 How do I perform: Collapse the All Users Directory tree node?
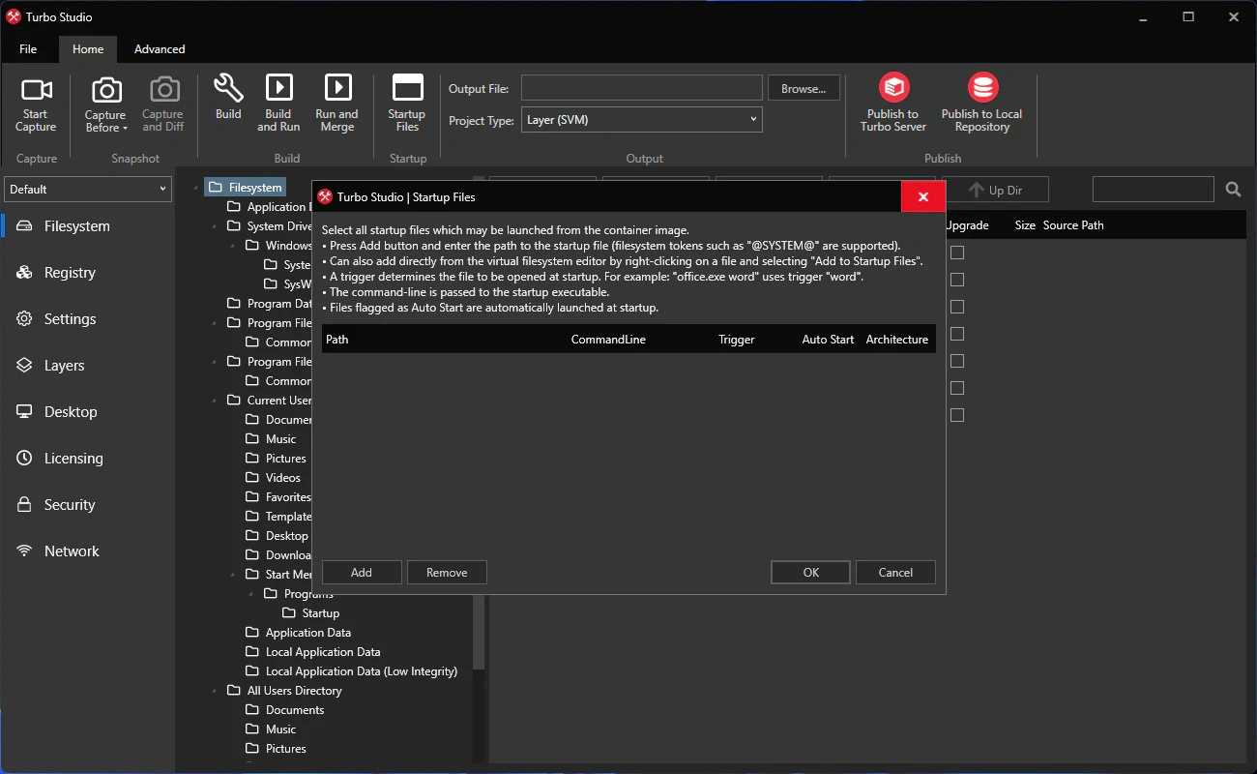[214, 691]
